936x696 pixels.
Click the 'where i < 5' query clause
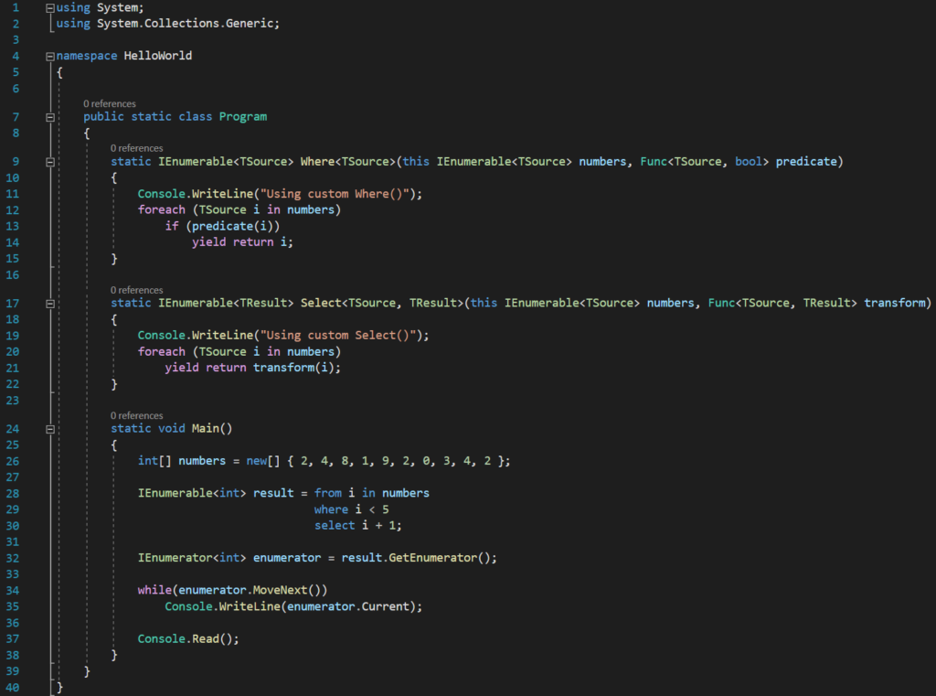[352, 509]
